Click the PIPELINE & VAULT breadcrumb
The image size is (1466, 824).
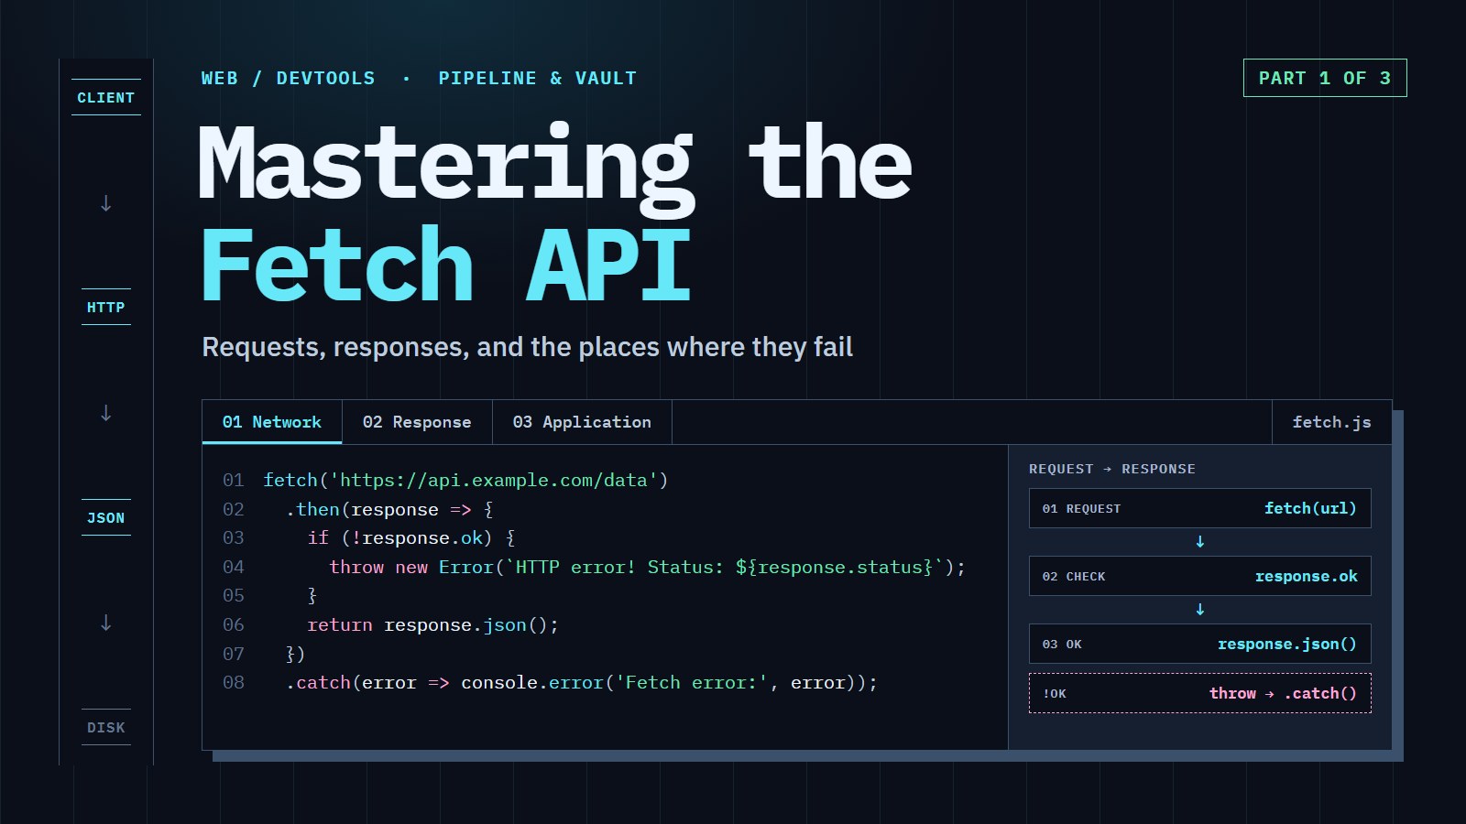537,78
